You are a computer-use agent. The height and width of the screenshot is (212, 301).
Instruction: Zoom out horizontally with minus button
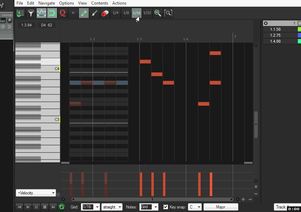coord(250,199)
